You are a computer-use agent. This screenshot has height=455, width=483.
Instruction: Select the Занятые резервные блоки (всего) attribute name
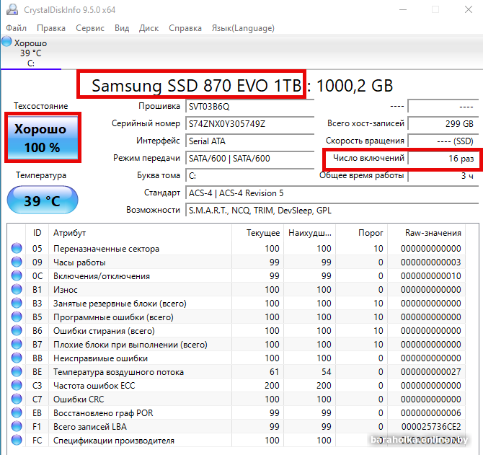[120, 304]
